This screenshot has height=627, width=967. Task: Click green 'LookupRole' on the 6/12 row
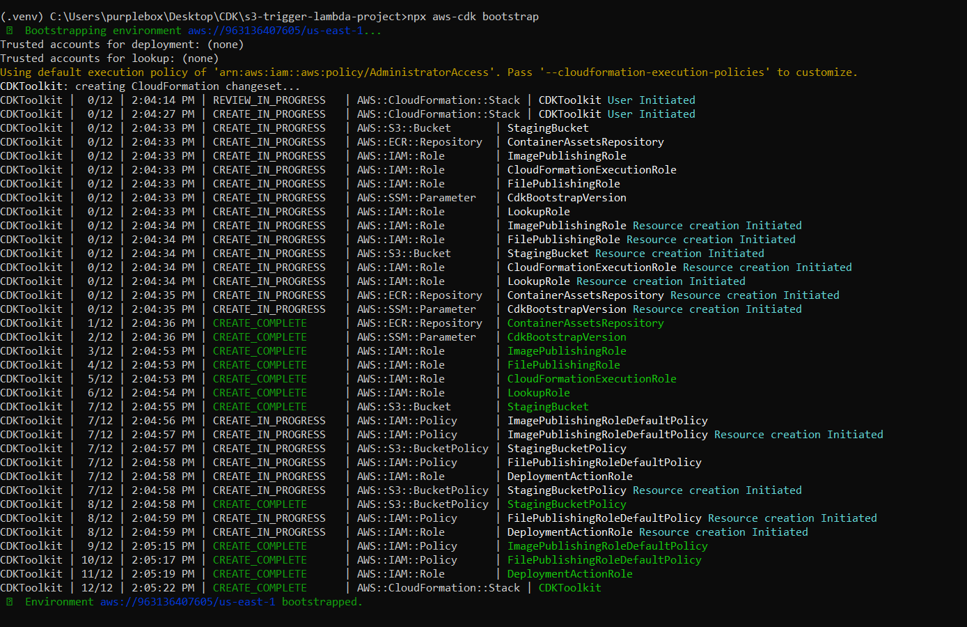(x=539, y=393)
